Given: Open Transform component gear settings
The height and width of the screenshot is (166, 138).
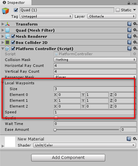Looking at the screenshot, I should point(135,24).
